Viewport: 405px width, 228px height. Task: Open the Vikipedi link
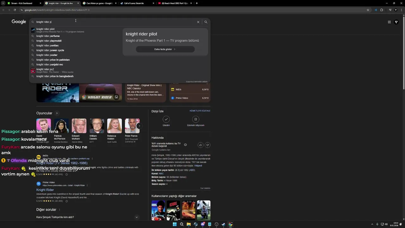pyautogui.click(x=198, y=166)
